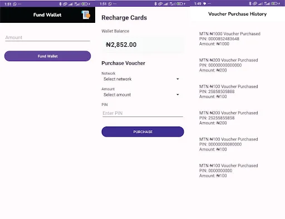Click PIN 25255855858 in history
Image resolution: width=285 pixels, height=219 pixels.
tap(217, 118)
